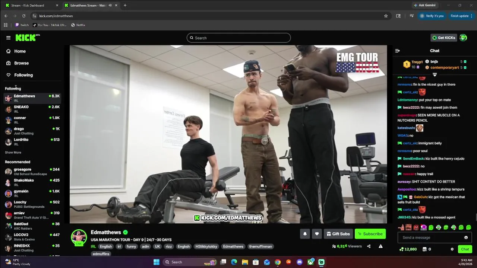Open SNEAKO channel in Following list
This screenshot has width=477, height=268.
[32, 109]
